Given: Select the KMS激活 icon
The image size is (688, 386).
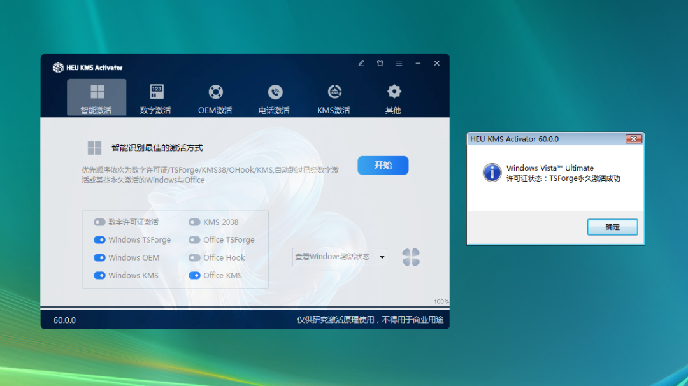Looking at the screenshot, I should 334,92.
